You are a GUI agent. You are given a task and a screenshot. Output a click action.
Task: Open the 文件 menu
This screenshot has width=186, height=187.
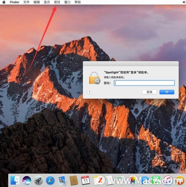(x=26, y=2)
